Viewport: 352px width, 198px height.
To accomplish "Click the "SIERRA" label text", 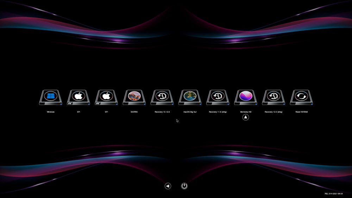I will click(x=134, y=112).
